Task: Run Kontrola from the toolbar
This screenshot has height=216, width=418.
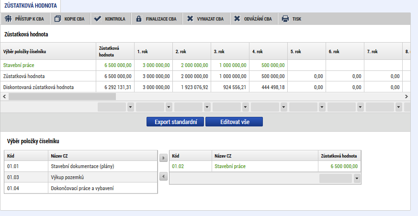Action: [111, 19]
